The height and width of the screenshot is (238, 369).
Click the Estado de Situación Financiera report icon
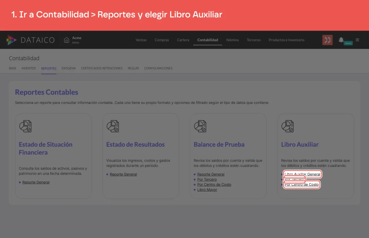click(x=25, y=126)
